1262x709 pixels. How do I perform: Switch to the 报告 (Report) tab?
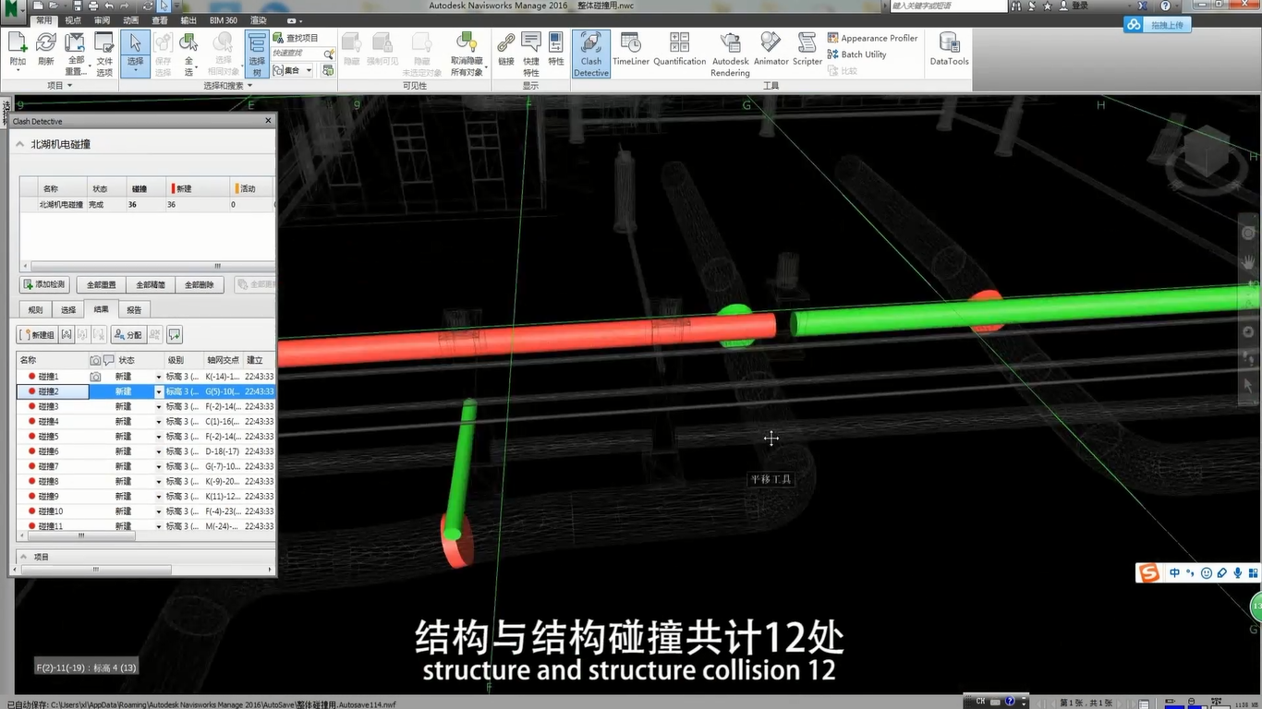[x=134, y=309]
